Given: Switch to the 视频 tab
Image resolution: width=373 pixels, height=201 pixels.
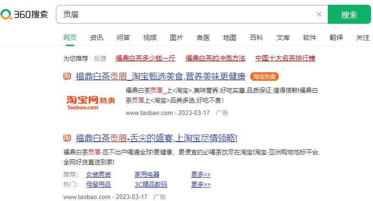Looking at the screenshot, I should 150,38.
